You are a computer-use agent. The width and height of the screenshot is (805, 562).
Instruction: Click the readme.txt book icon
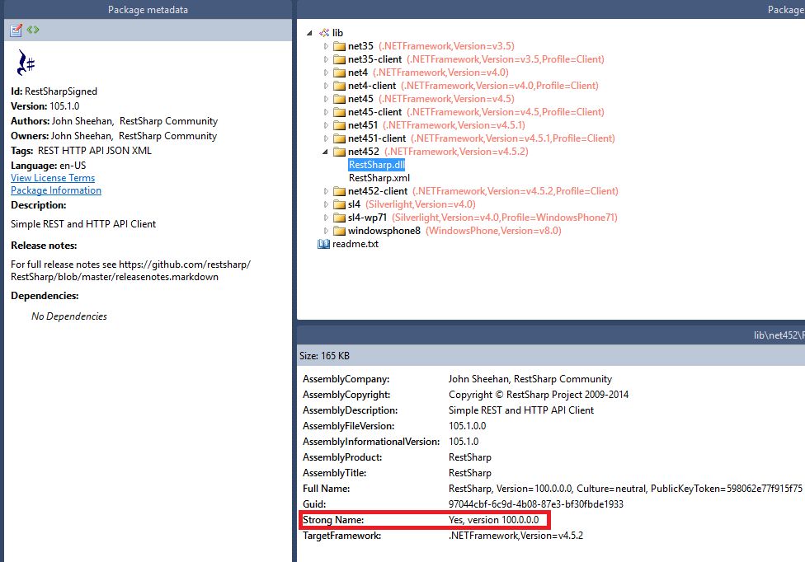tap(323, 244)
